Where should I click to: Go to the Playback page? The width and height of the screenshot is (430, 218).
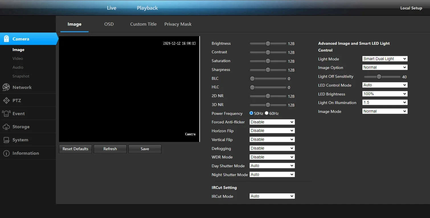click(147, 8)
